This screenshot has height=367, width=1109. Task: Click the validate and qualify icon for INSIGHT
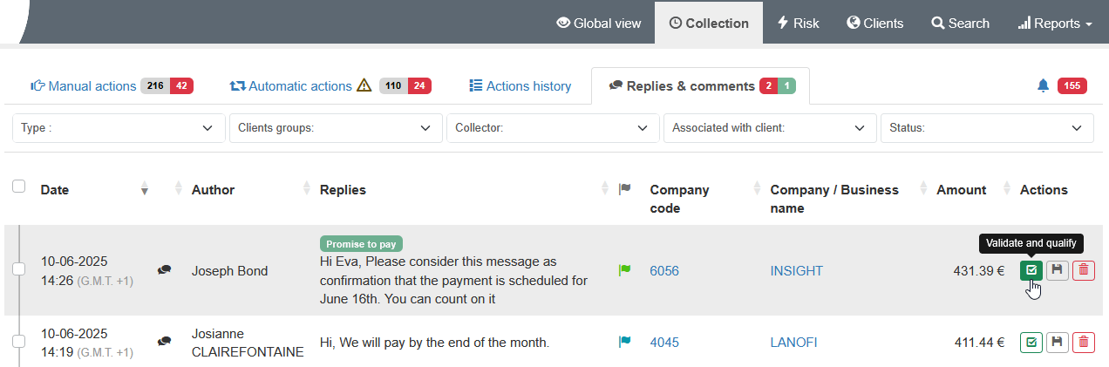tap(1031, 270)
